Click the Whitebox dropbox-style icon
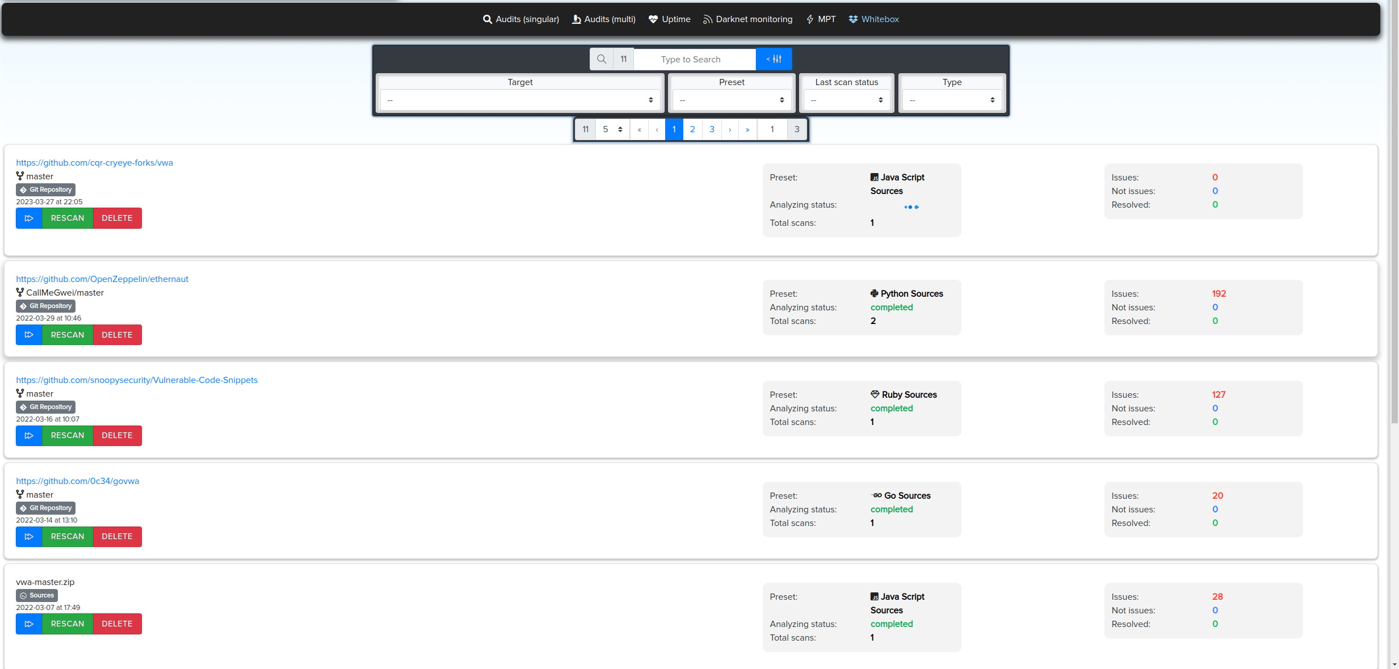This screenshot has height=669, width=1399. click(x=853, y=19)
